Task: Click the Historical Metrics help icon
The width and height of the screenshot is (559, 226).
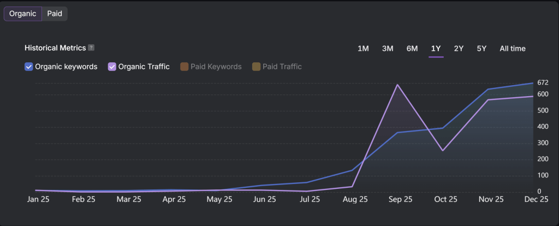Action: pos(91,48)
